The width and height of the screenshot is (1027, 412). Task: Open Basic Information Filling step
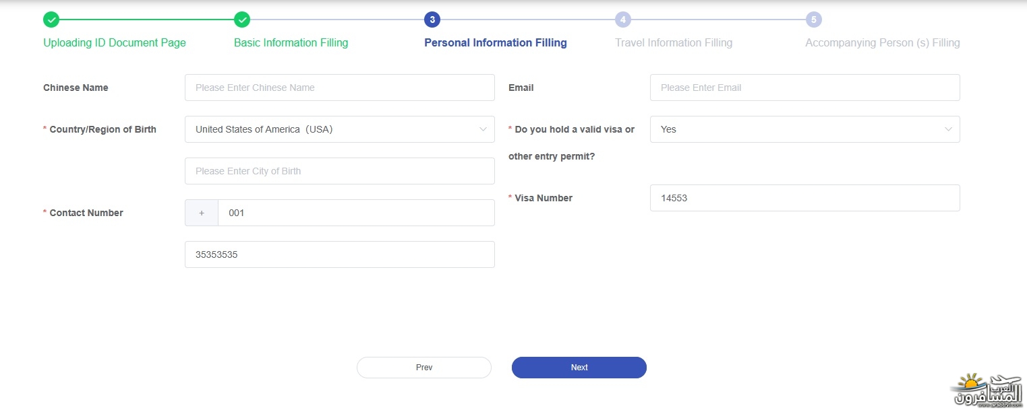click(291, 43)
